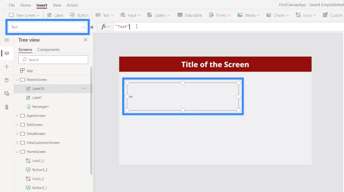Open the Media sidebar icon
Screen dimensions: 344x192
pos(7,94)
